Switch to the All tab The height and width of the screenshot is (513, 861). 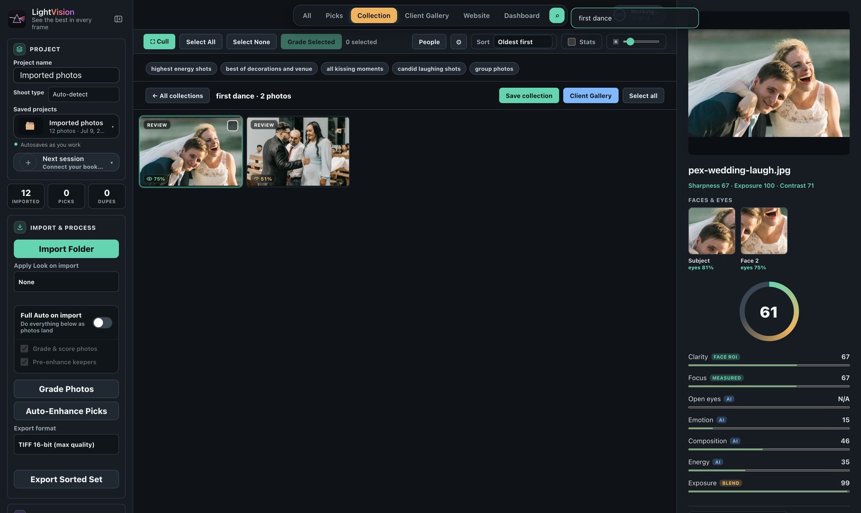pos(307,15)
